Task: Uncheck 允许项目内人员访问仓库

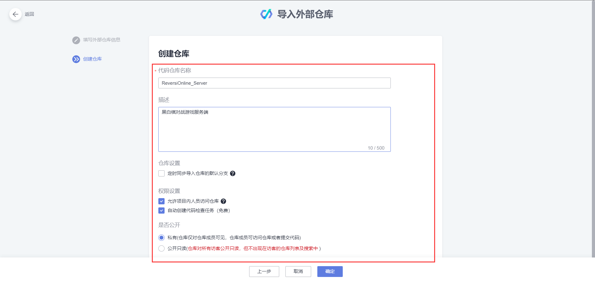Action: pos(161,201)
